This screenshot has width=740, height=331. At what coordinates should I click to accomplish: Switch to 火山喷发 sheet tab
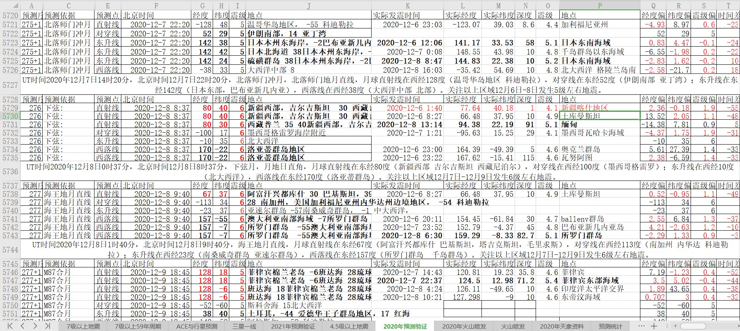tap(513, 326)
